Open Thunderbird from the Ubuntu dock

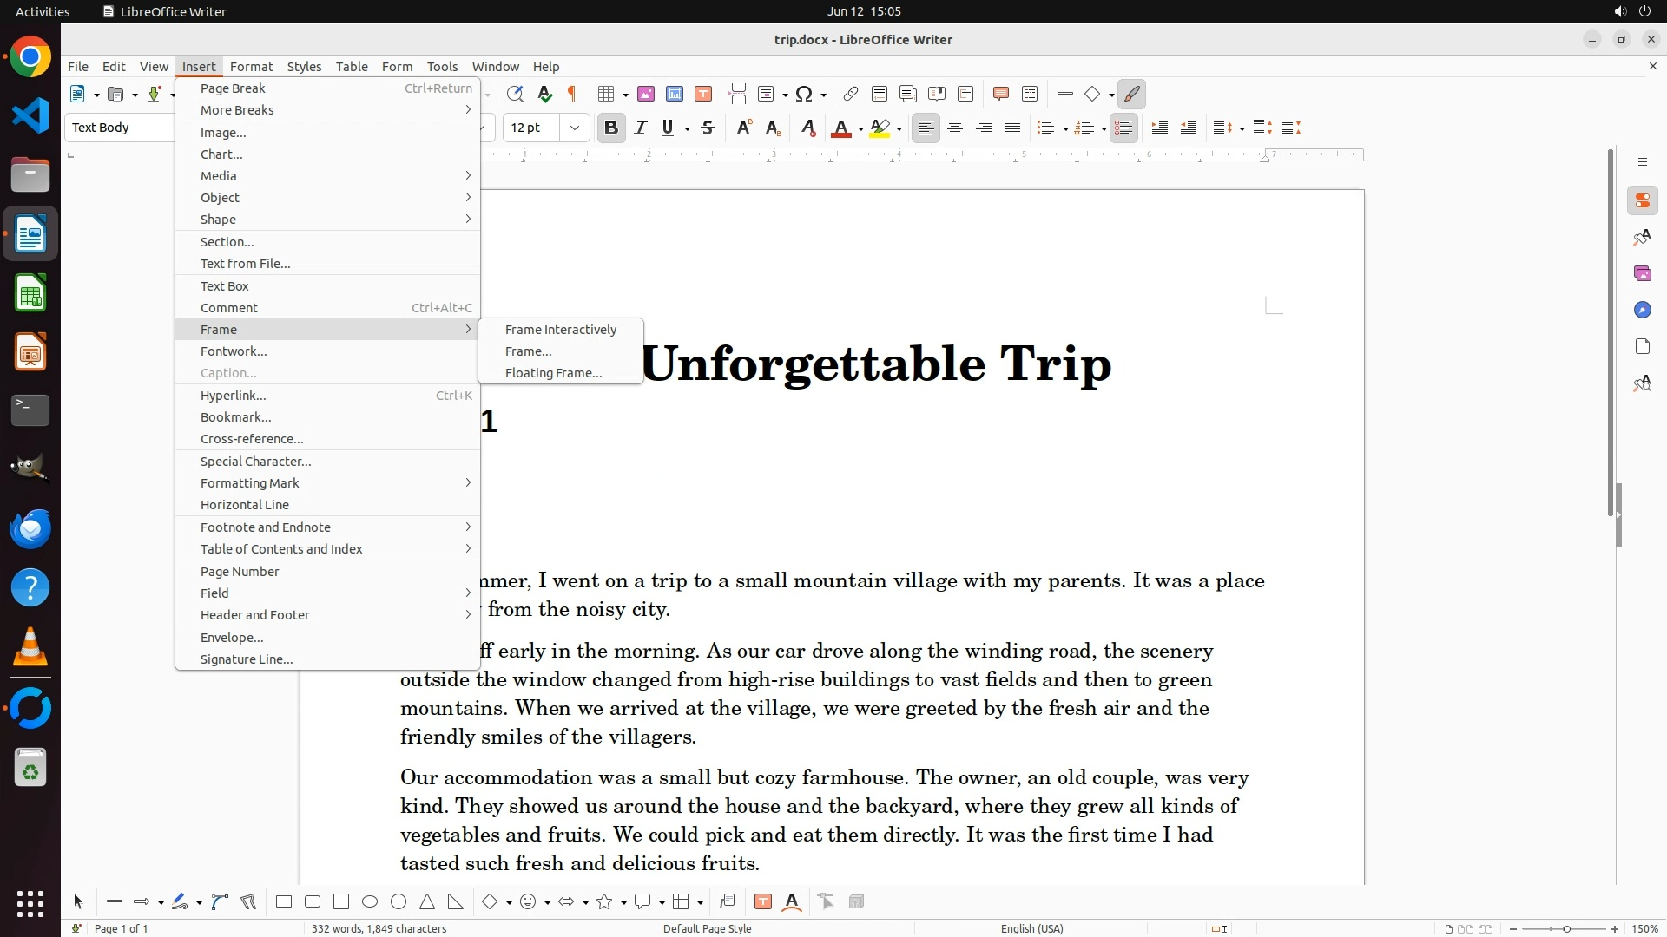click(x=30, y=528)
